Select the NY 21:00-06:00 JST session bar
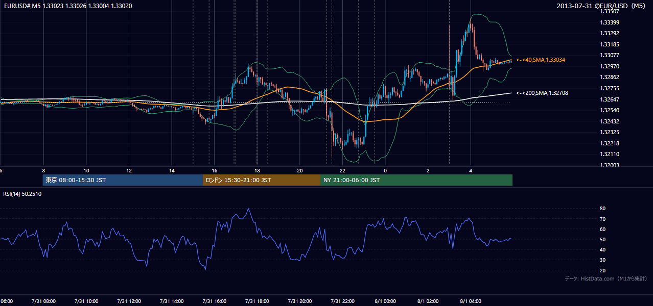 (x=416, y=180)
